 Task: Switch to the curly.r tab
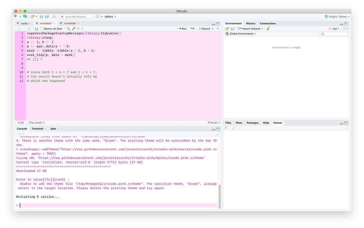(x=25, y=23)
